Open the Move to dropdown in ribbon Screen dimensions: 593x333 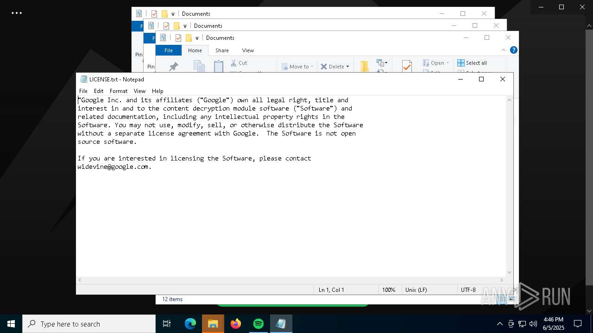tap(297, 67)
